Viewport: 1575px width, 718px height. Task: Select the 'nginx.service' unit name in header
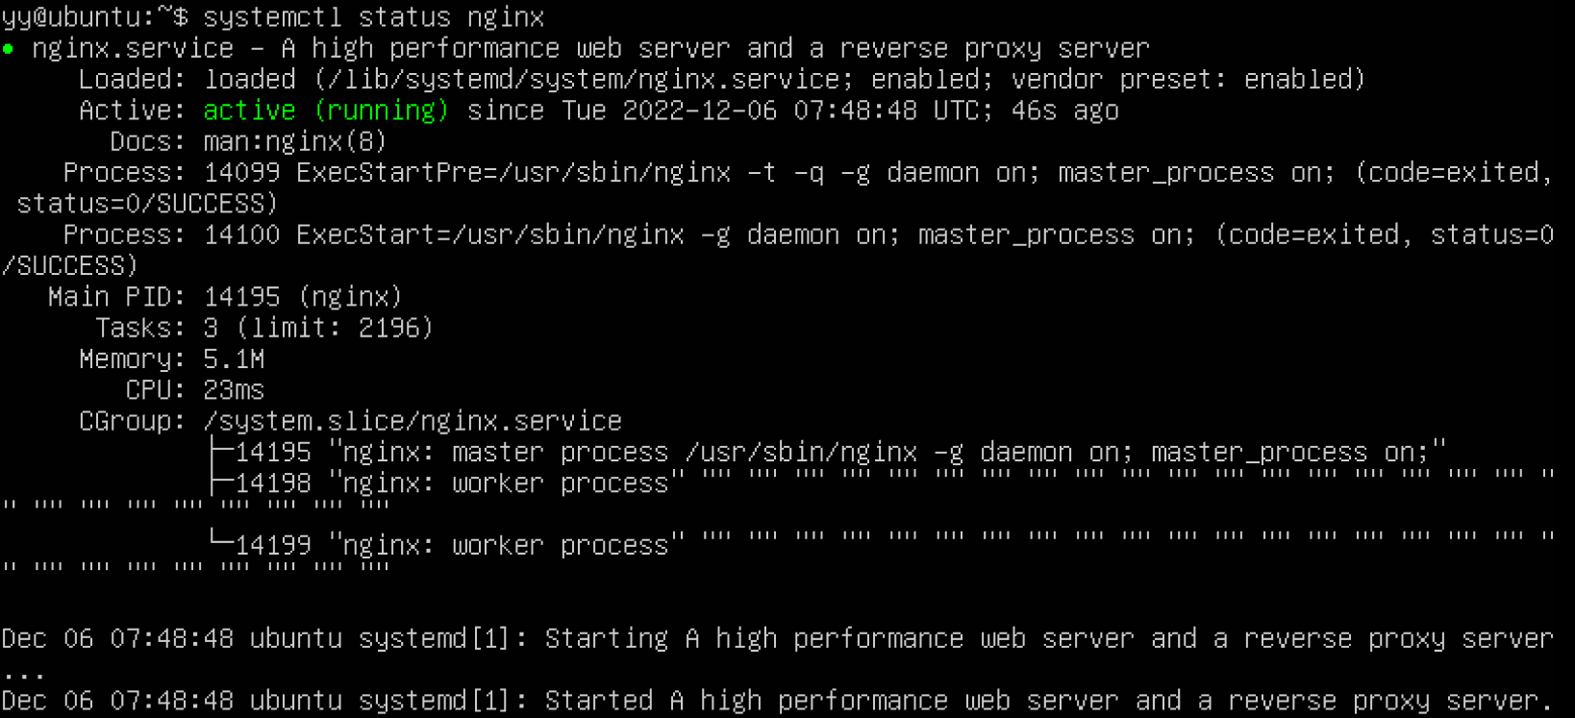(133, 48)
